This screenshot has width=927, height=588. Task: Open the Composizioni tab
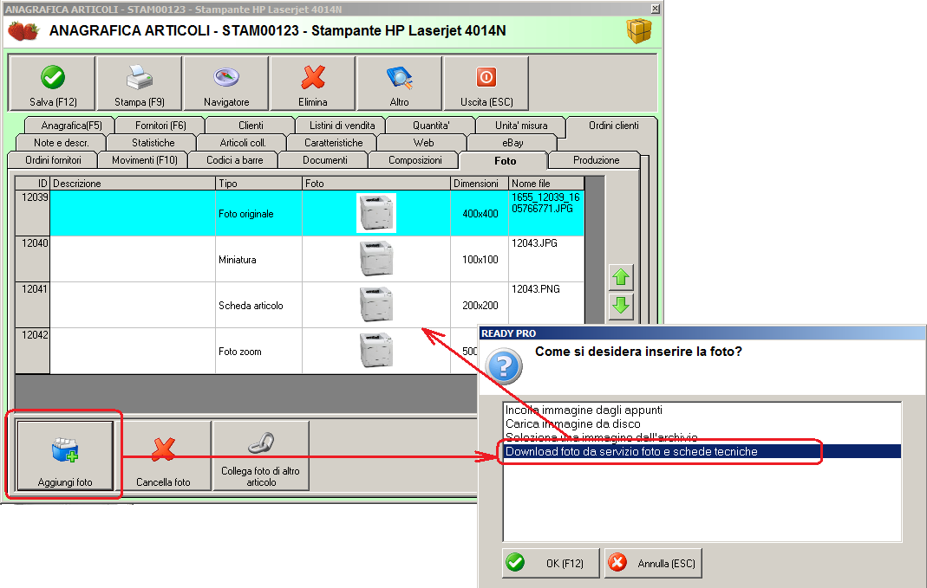click(415, 160)
